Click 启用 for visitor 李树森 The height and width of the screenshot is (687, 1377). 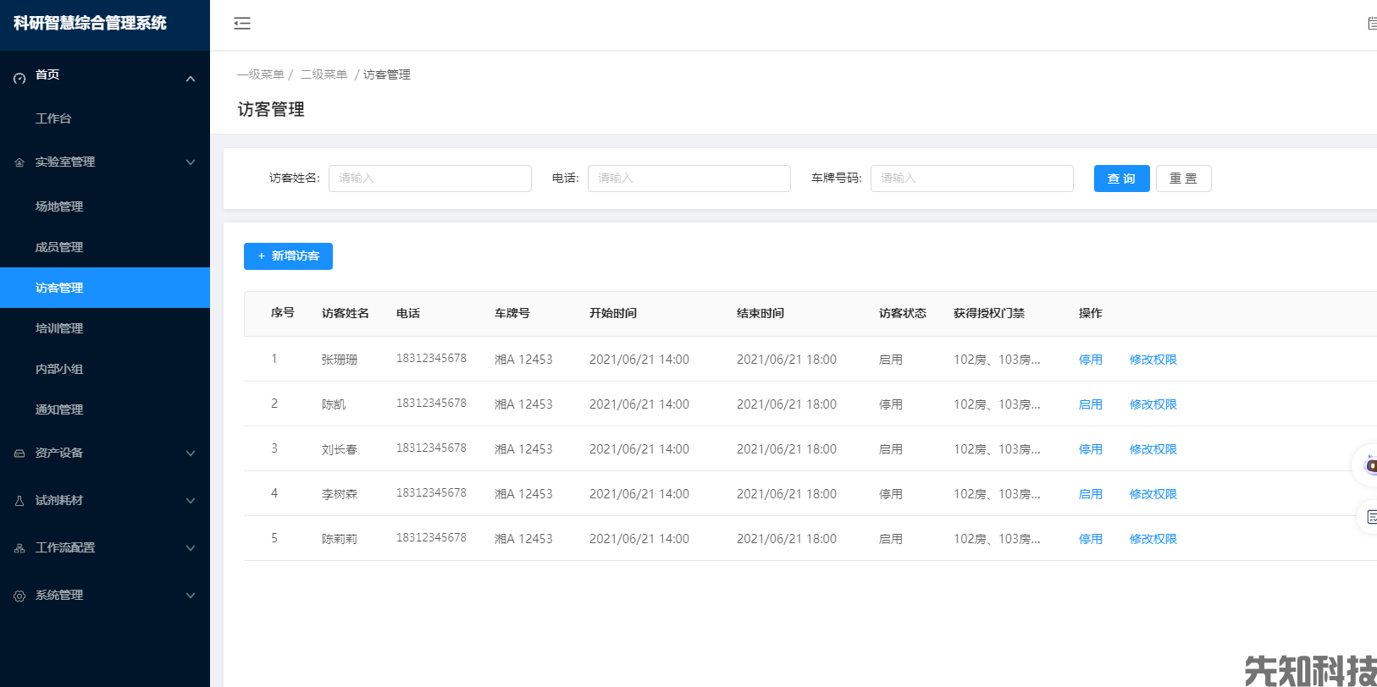pos(1090,494)
